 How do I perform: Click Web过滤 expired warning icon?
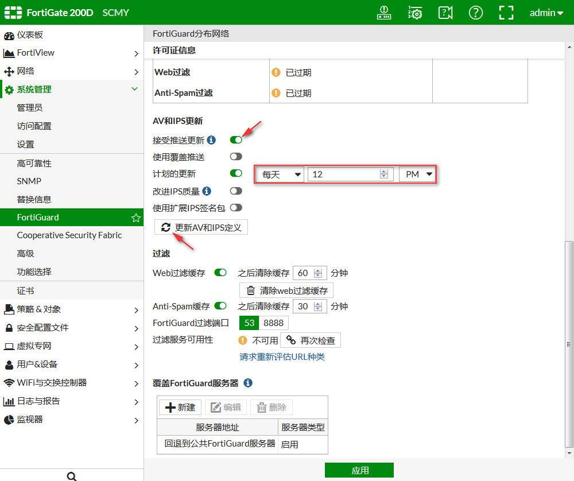click(x=276, y=72)
